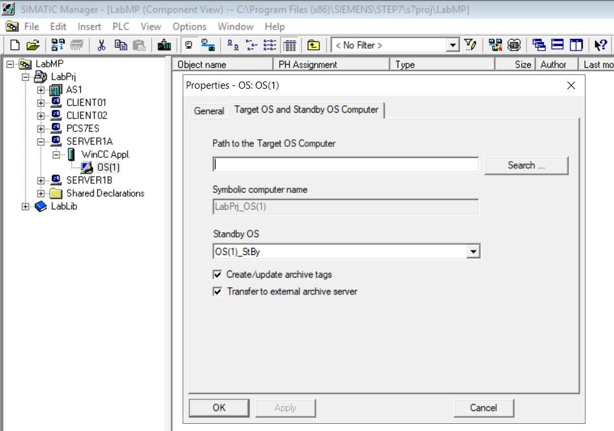
Task: Expand the PCS7ES tree node
Action: click(x=41, y=129)
